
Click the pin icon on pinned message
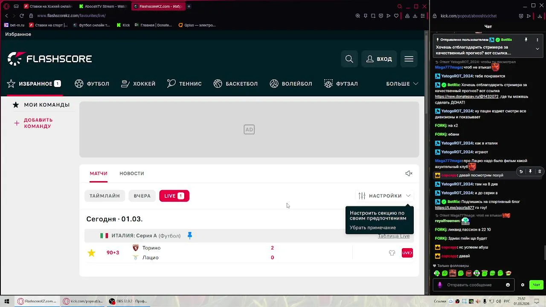click(x=526, y=40)
